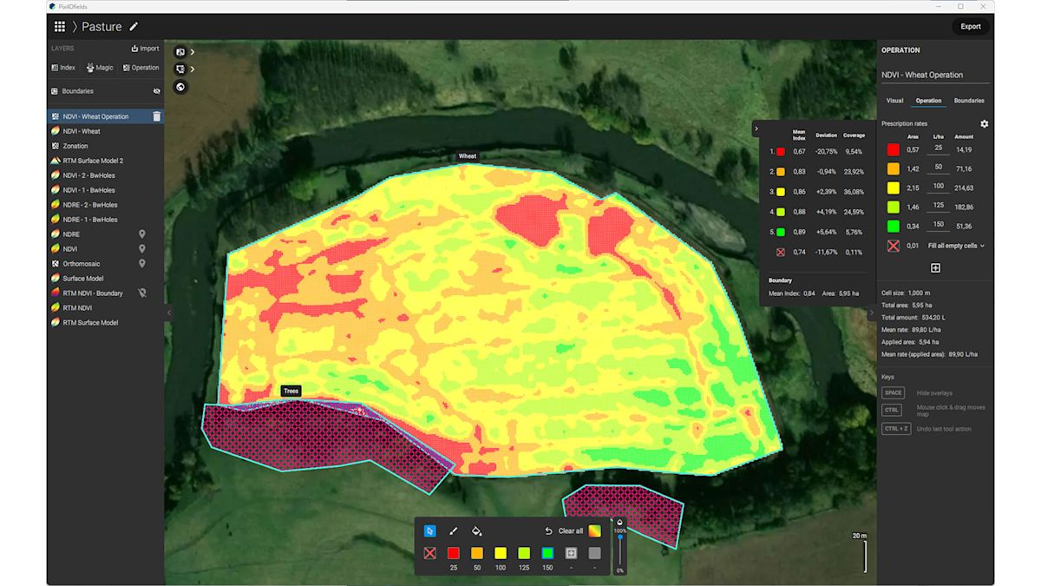Expand the top map tool with its chevron
Viewport: 1041px width, 586px height.
pos(193,51)
